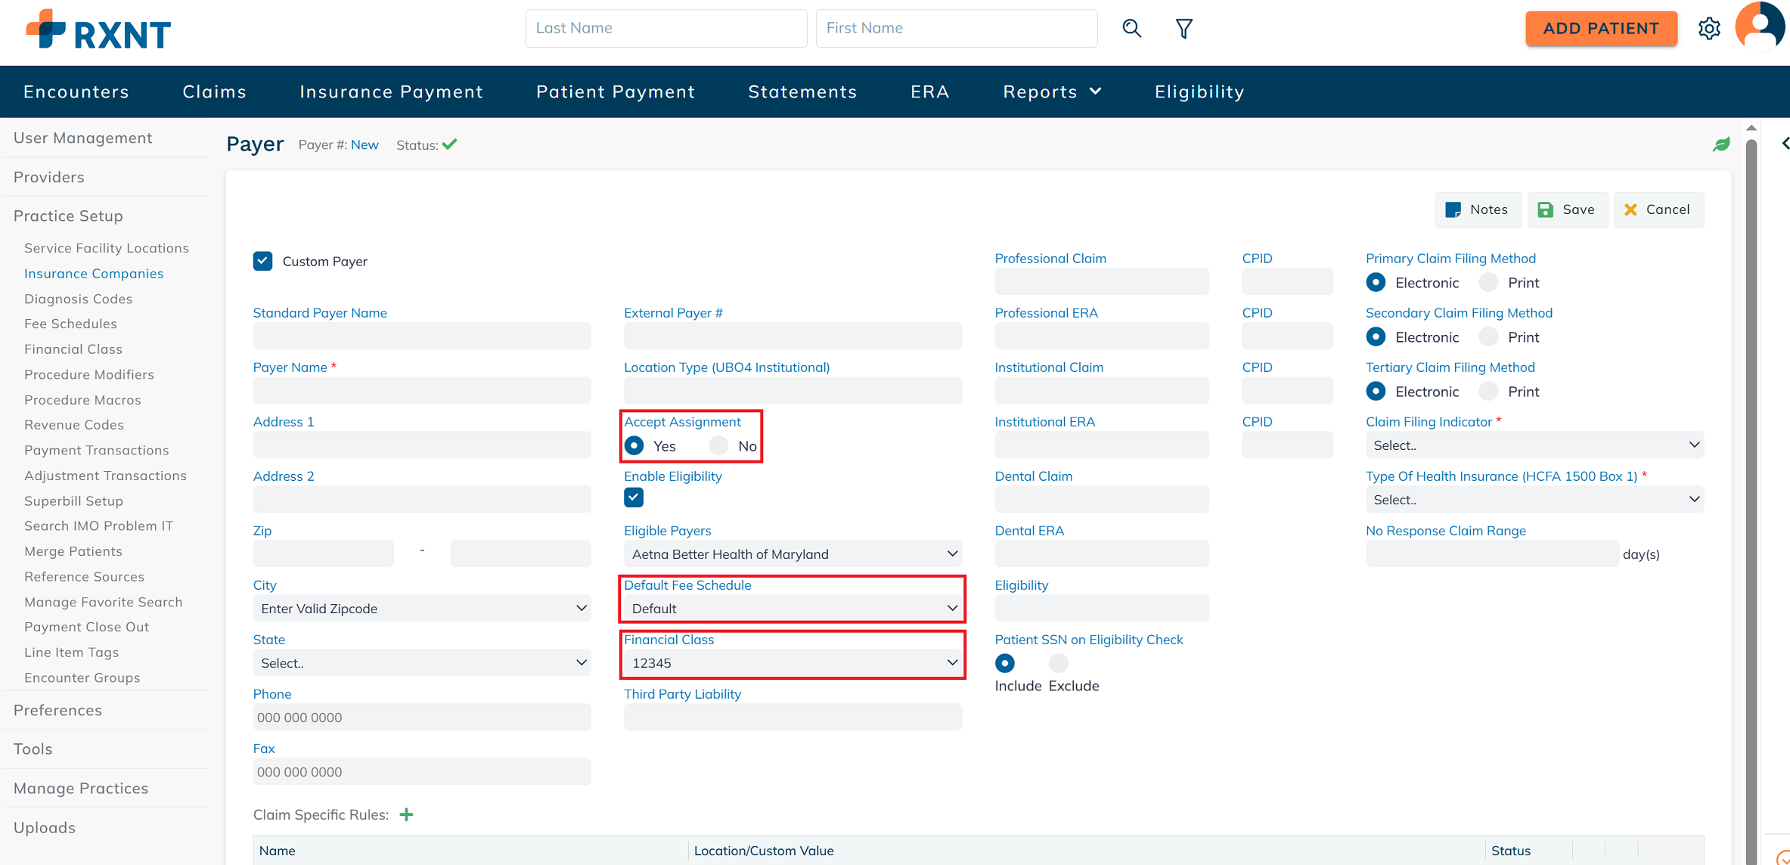Image resolution: width=1790 pixels, height=865 pixels.
Task: Uncheck the Custom Payer checkbox
Action: (x=262, y=261)
